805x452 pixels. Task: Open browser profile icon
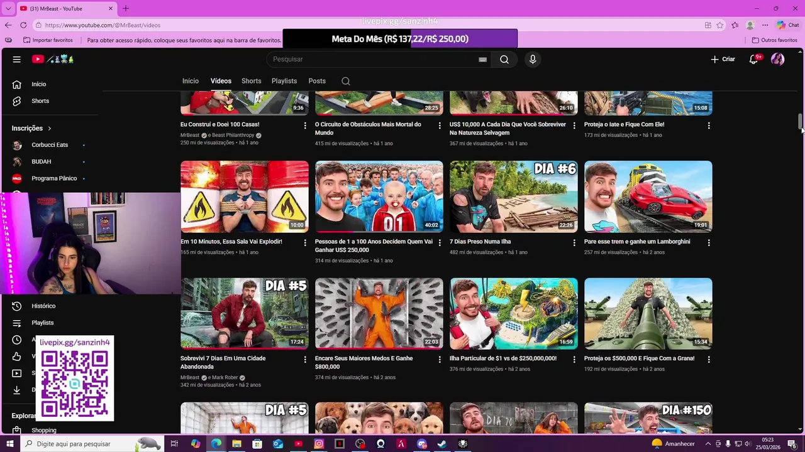point(750,25)
